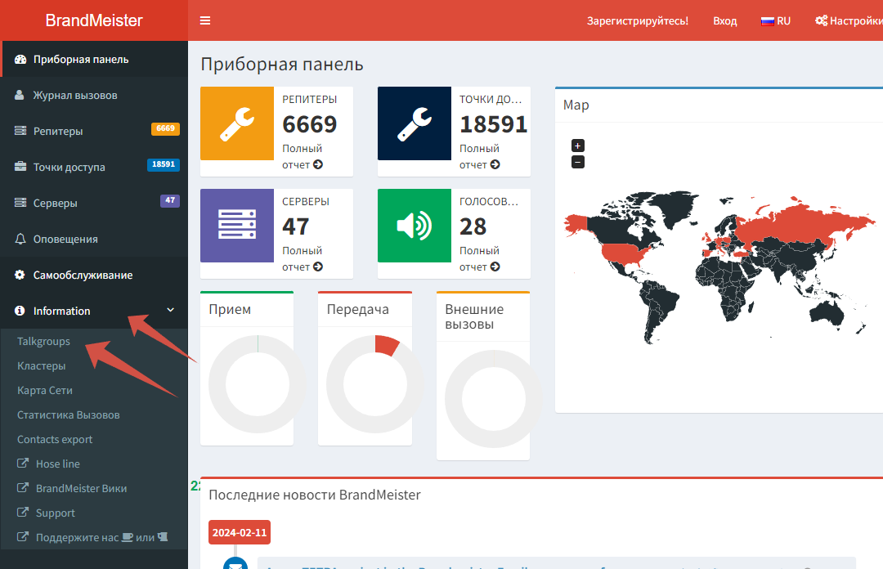883x569 pixels.
Task: Open BrandMeister Вики link
Action: (x=81, y=488)
